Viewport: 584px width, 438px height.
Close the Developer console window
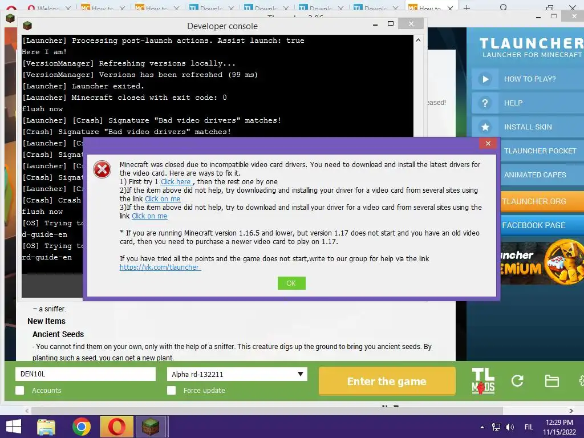[x=411, y=23]
